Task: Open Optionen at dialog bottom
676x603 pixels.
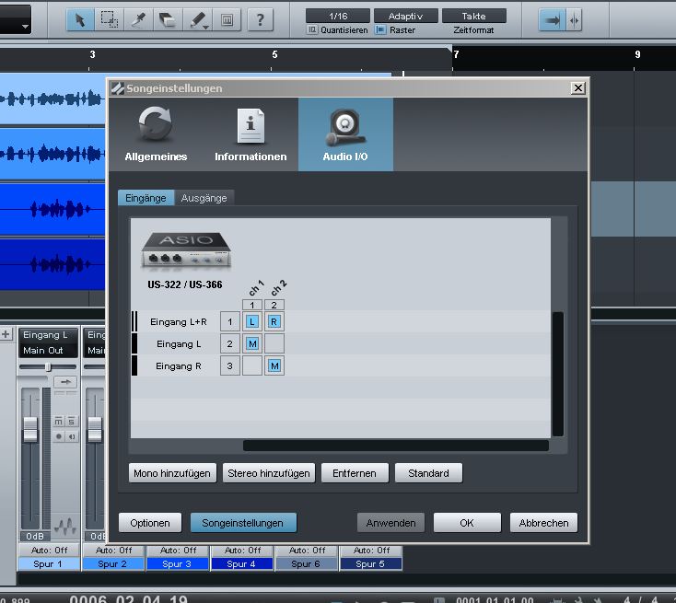Action: coord(150,523)
